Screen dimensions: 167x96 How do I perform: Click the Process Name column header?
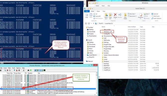tap(17, 73)
